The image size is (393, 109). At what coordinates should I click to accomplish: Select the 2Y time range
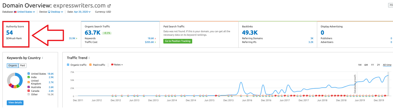pyautogui.click(x=379, y=65)
